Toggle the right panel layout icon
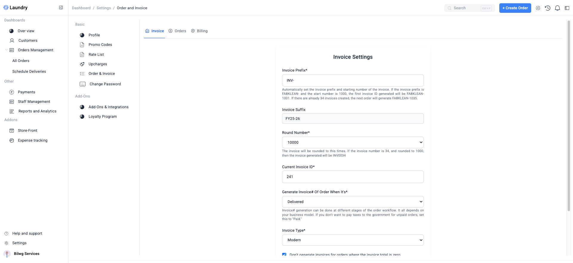Image resolution: width=573 pixels, height=263 pixels. pyautogui.click(x=567, y=8)
